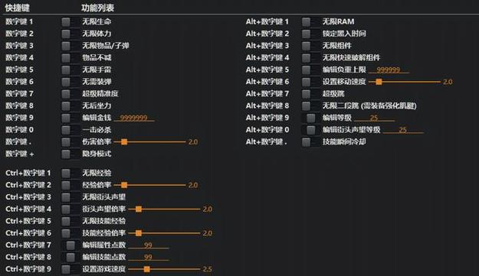Screen dimensions: 479x276
Task: Toggle 超级跳 switch
Action: point(310,93)
